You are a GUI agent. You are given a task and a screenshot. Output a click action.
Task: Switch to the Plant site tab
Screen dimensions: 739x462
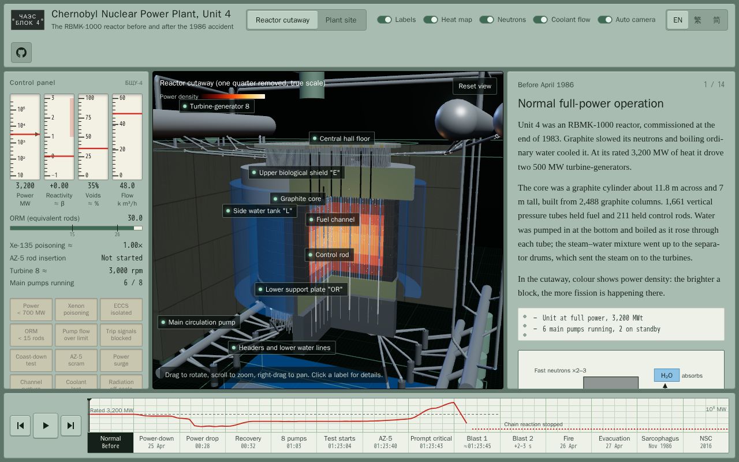341,20
